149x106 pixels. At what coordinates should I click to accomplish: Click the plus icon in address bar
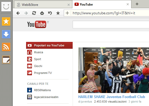67,13
